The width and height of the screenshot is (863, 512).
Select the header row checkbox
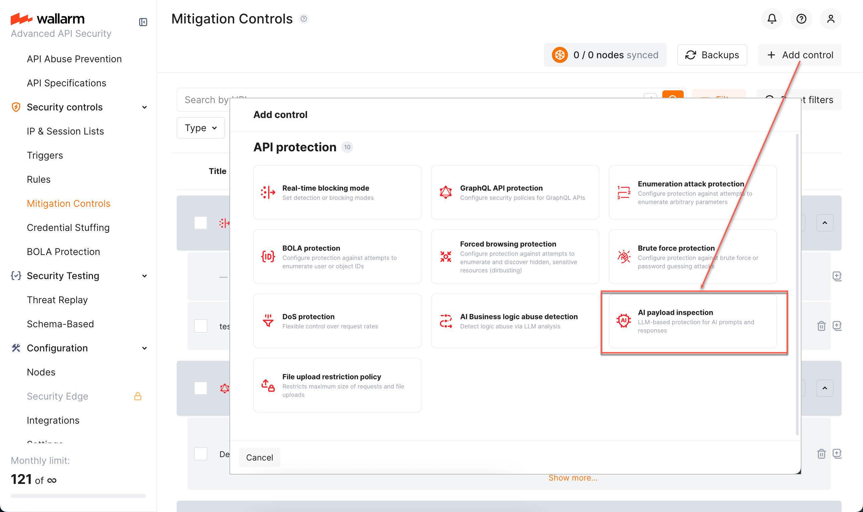[200, 223]
